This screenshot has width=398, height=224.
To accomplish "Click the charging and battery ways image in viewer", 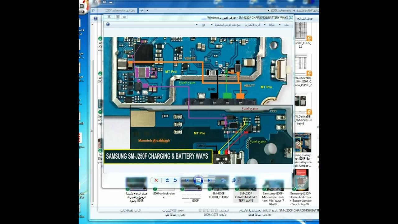I will click(x=198, y=100).
